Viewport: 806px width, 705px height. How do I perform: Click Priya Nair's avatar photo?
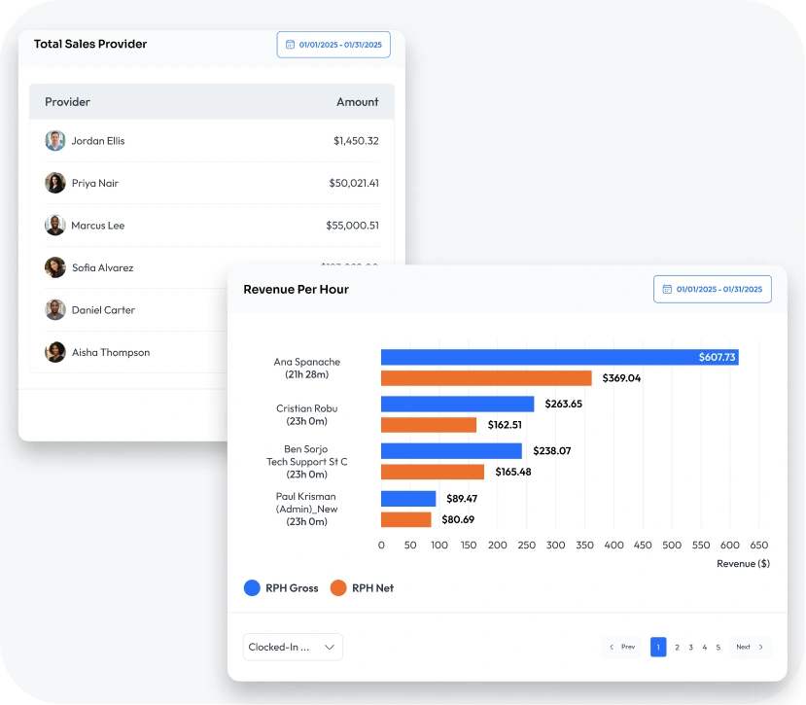click(x=55, y=183)
